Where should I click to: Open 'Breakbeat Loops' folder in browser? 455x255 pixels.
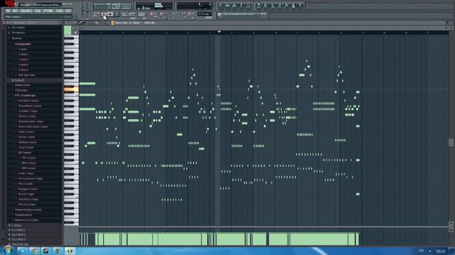pyautogui.click(x=30, y=106)
